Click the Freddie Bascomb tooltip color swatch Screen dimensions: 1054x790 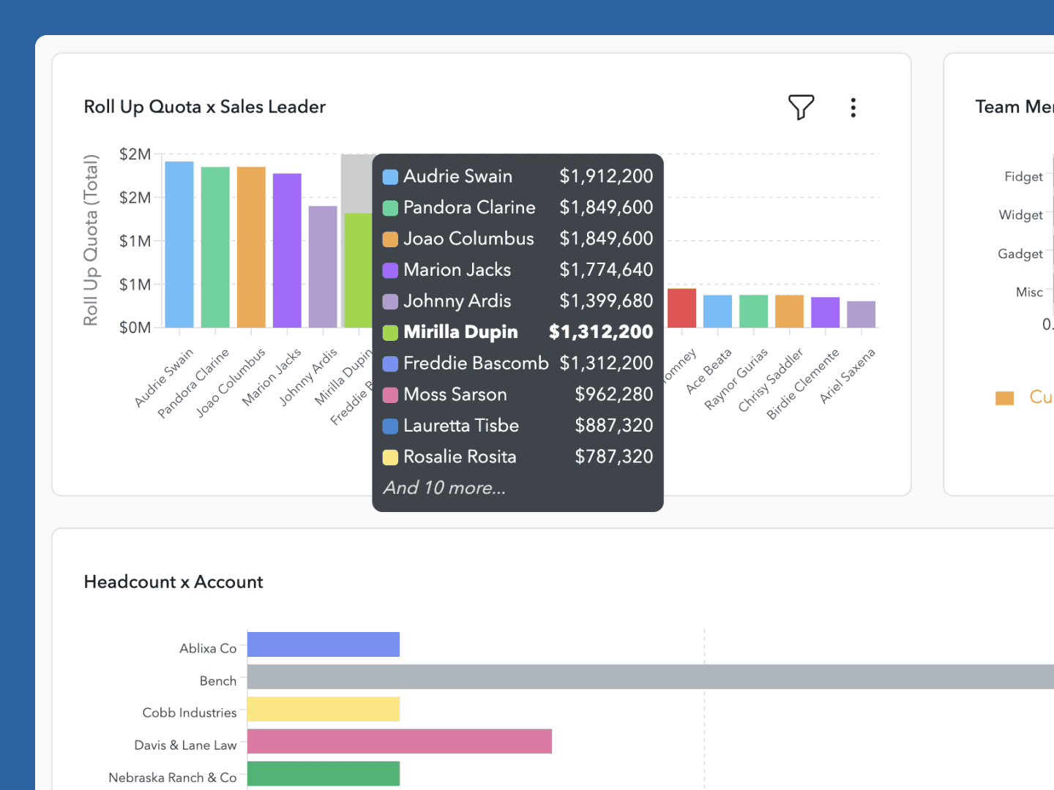(391, 364)
